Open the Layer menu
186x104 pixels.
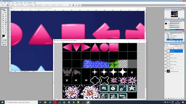pyautogui.click(x=13, y=3)
